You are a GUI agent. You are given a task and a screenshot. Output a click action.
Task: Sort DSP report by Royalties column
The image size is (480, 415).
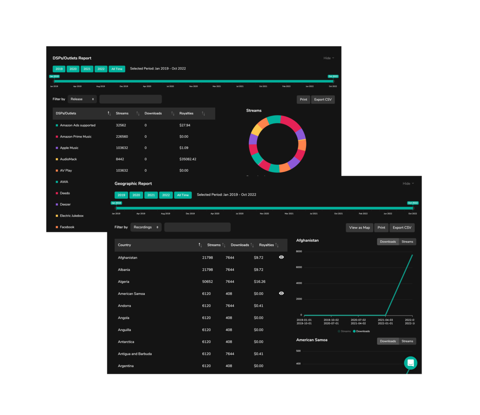pos(203,114)
